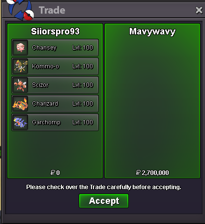
Task: Select the Kommo-o Lvl: 100 text
Action: [83, 66]
